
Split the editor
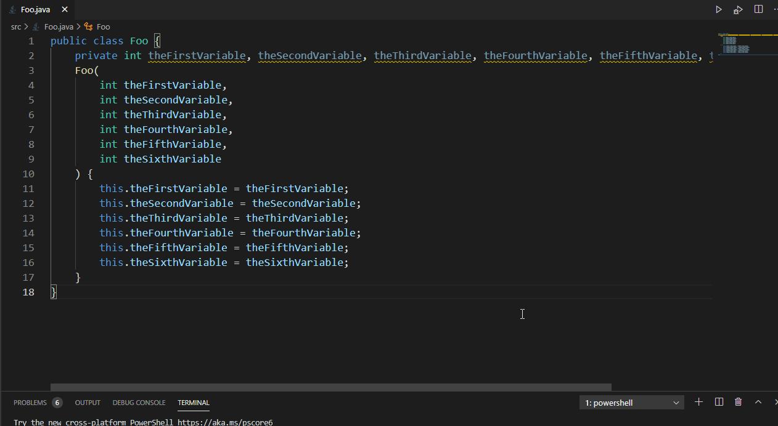coord(758,9)
